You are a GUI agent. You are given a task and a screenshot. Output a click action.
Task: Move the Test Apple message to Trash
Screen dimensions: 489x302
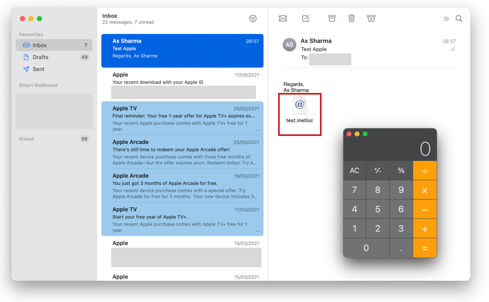[351, 18]
